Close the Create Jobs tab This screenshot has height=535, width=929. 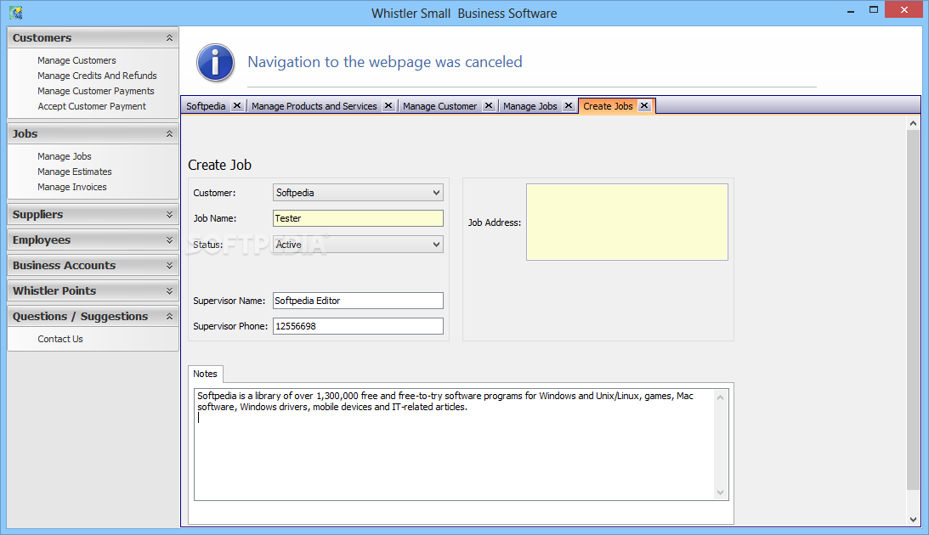click(x=644, y=105)
